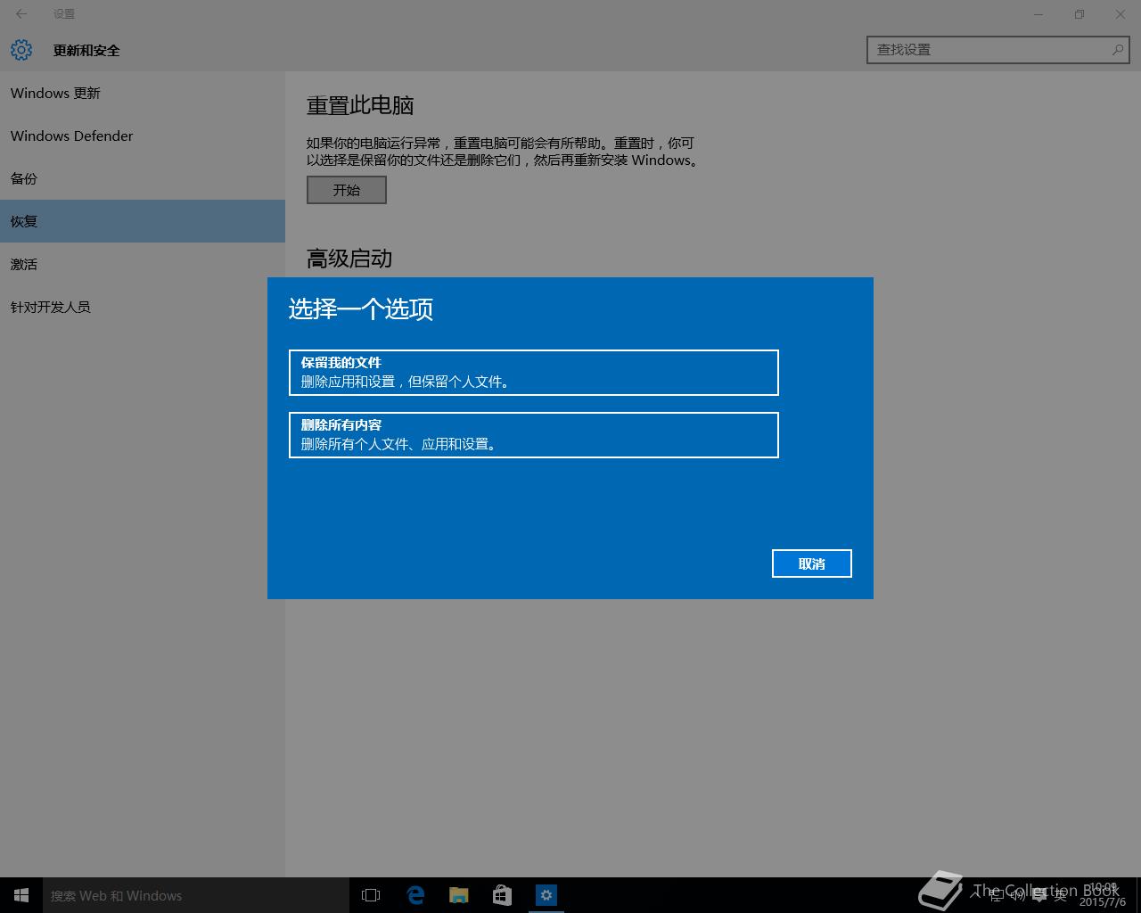1141x913 pixels.
Task: Select 恢复 in the sidebar
Action: click(x=143, y=221)
